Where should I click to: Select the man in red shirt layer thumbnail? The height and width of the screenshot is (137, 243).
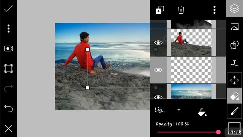pos(191,43)
